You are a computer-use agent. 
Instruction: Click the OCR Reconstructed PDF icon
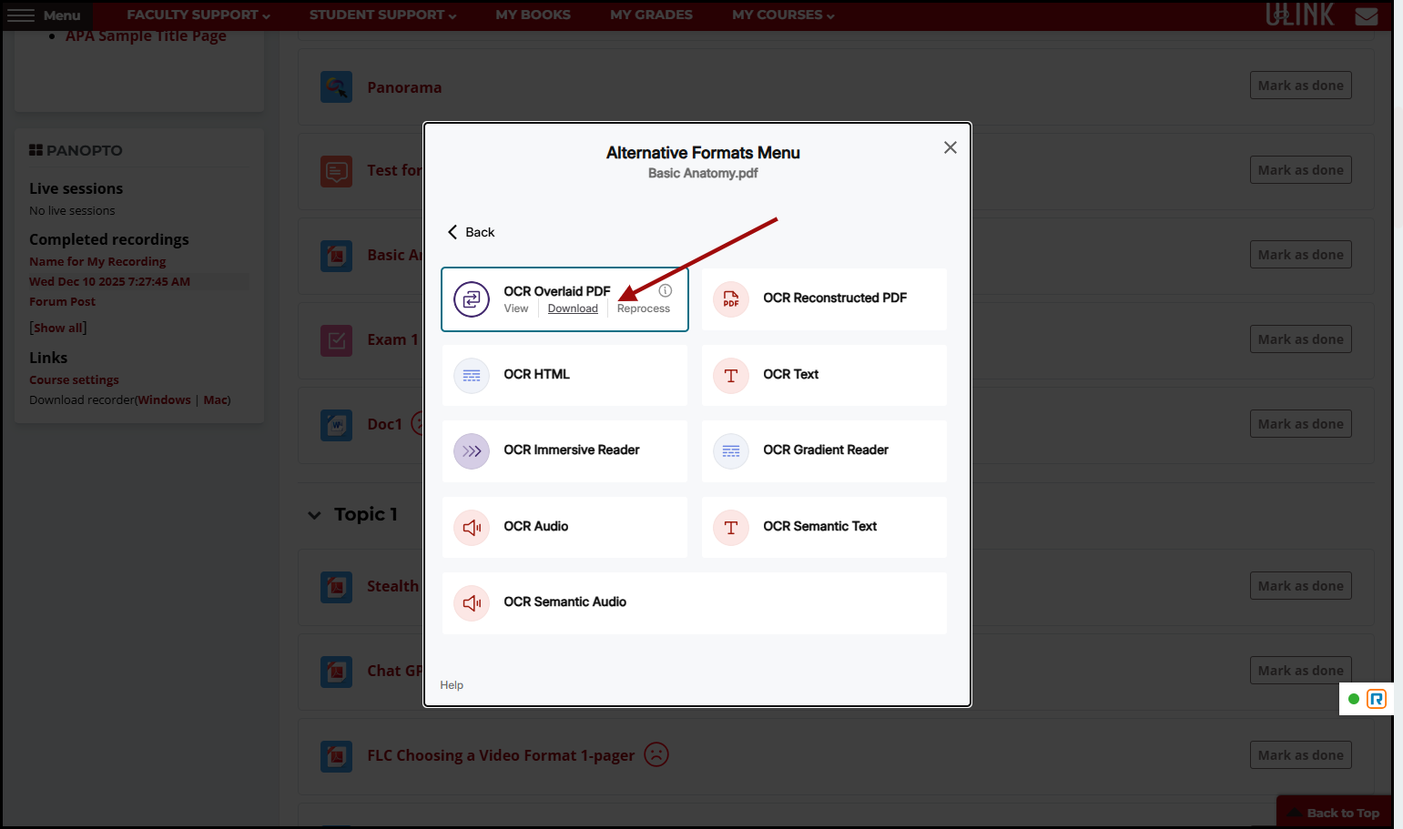(731, 299)
